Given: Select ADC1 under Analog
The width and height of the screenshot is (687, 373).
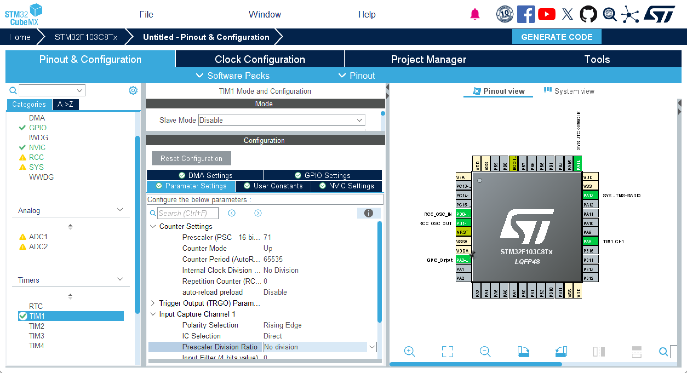Looking at the screenshot, I should coord(38,237).
